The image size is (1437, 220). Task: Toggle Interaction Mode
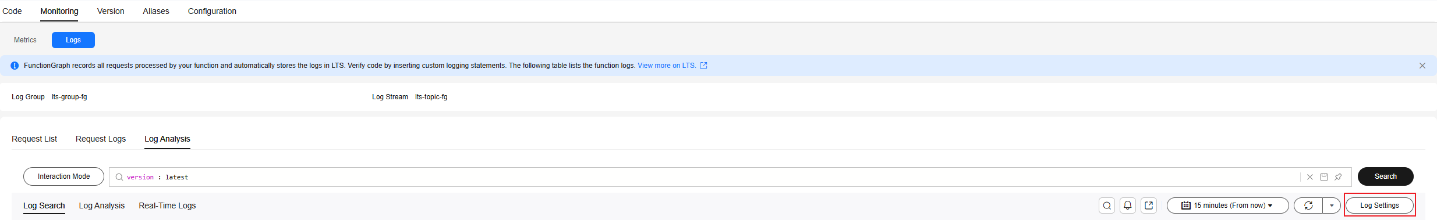(64, 176)
